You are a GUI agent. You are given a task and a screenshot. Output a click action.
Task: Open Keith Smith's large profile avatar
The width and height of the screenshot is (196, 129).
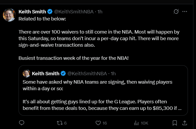pyautogui.click(x=9, y=15)
